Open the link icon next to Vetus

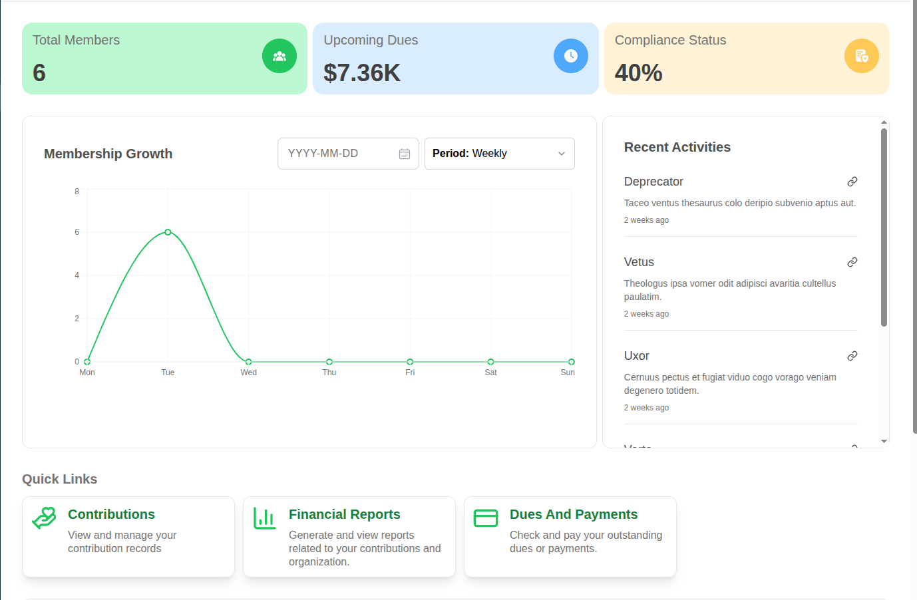tap(852, 262)
